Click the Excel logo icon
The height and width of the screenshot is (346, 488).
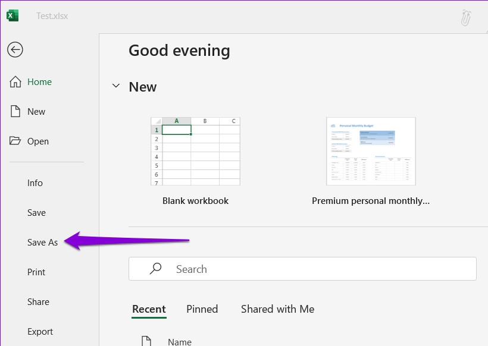pos(12,15)
